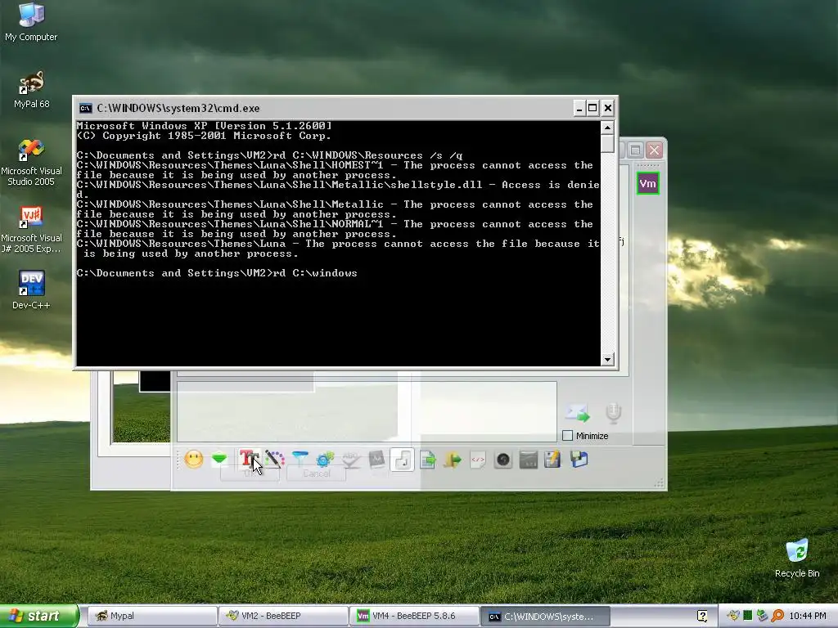Click the orange magnifier tray icon
The height and width of the screenshot is (628, 838).
coord(777,616)
